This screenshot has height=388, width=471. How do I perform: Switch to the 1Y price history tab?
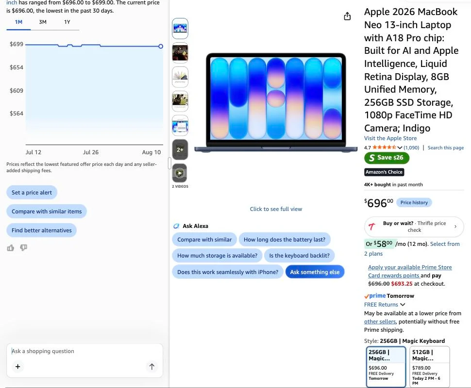click(67, 22)
